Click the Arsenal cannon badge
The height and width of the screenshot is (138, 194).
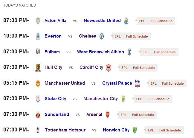[108, 114]
